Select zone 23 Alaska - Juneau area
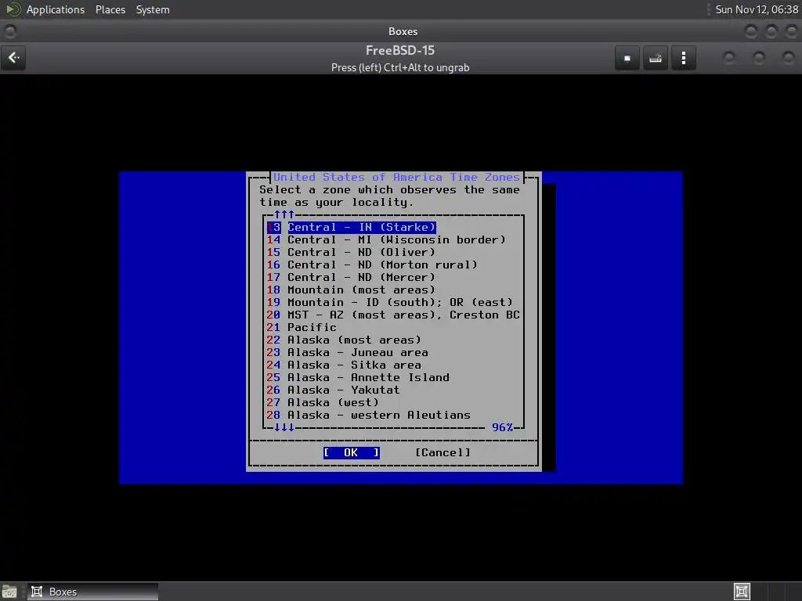Image resolution: width=802 pixels, height=601 pixels. pos(347,352)
